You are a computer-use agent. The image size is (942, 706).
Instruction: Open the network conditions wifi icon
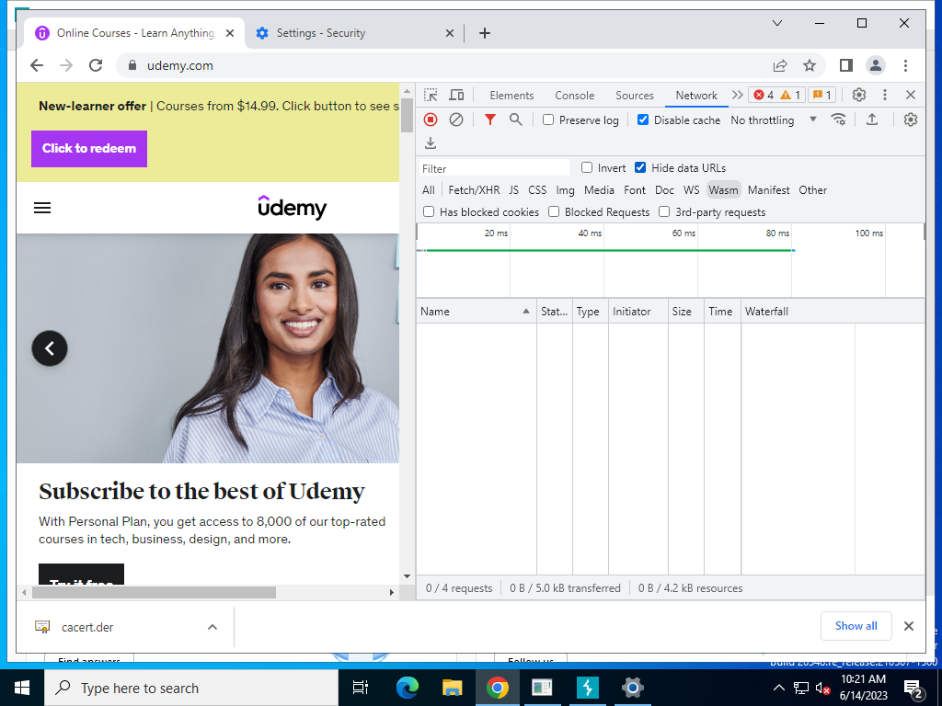839,120
